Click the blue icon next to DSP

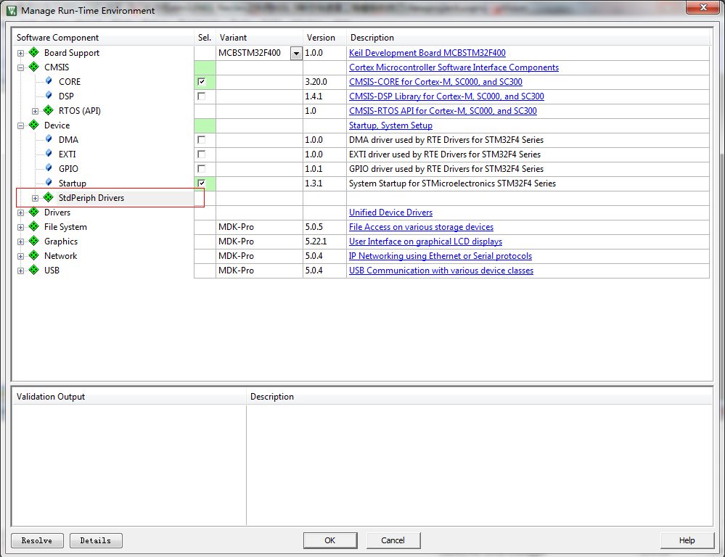coord(49,96)
